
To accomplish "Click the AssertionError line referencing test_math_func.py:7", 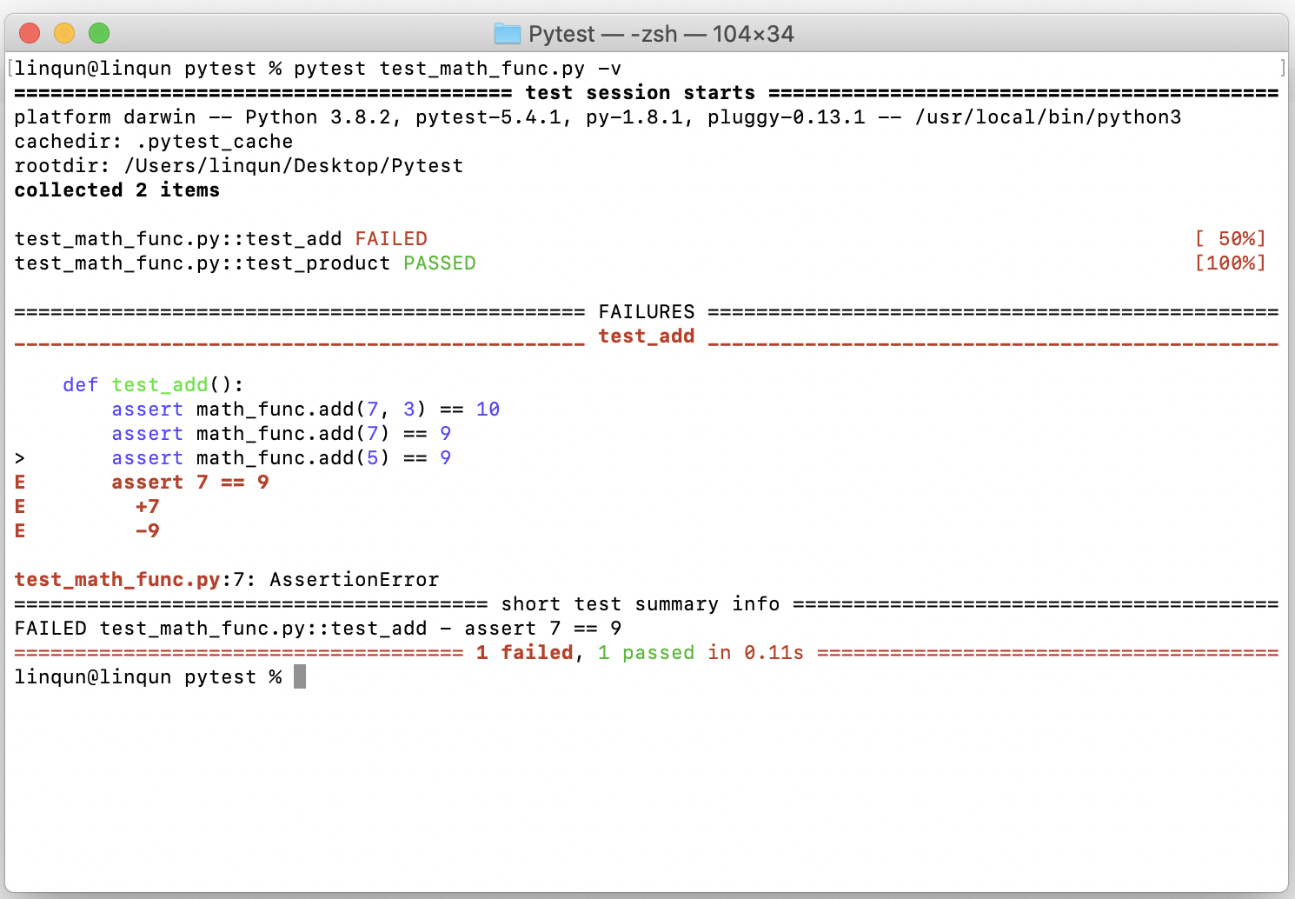I will (226, 579).
